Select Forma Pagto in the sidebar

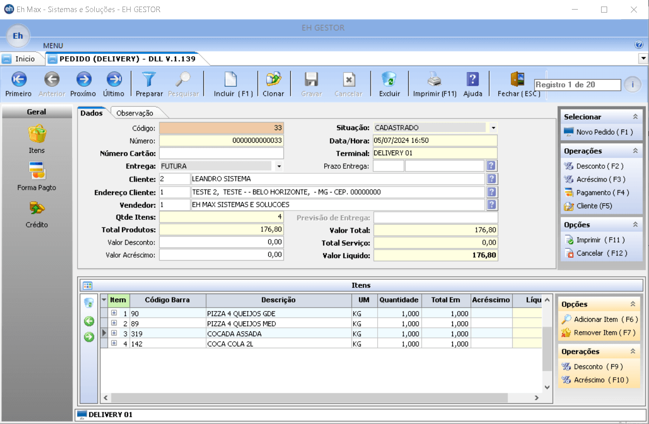click(x=36, y=176)
